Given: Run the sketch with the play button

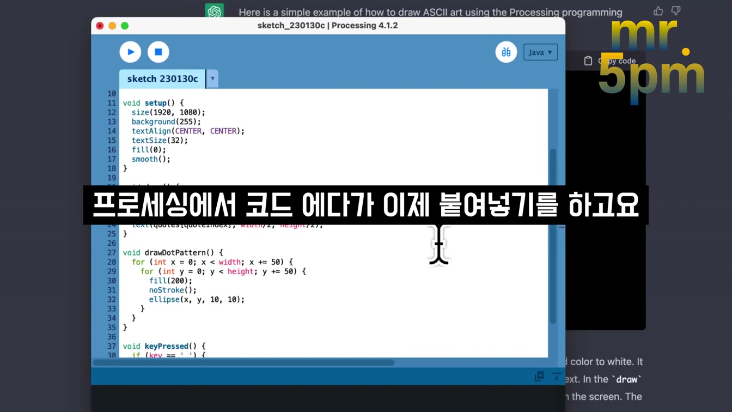Looking at the screenshot, I should click(130, 52).
